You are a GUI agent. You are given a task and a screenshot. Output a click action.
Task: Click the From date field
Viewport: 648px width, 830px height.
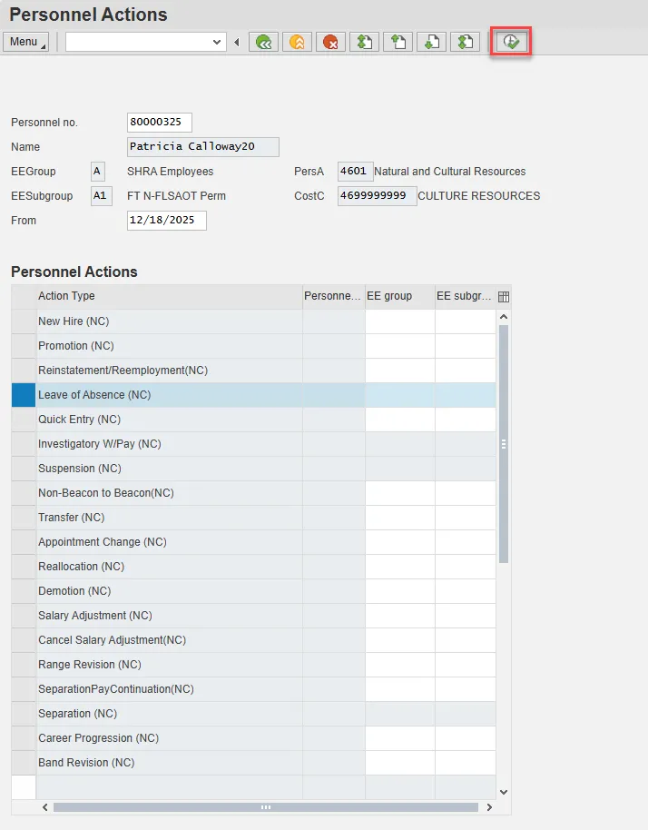coord(167,220)
